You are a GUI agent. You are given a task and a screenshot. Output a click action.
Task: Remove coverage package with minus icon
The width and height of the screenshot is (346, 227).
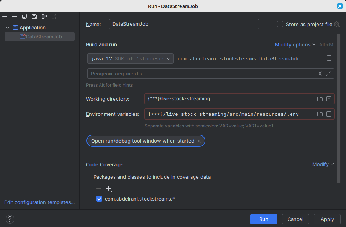98,189
